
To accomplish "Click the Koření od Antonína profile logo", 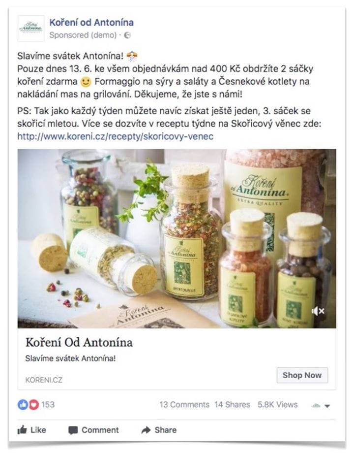I will point(31,28).
